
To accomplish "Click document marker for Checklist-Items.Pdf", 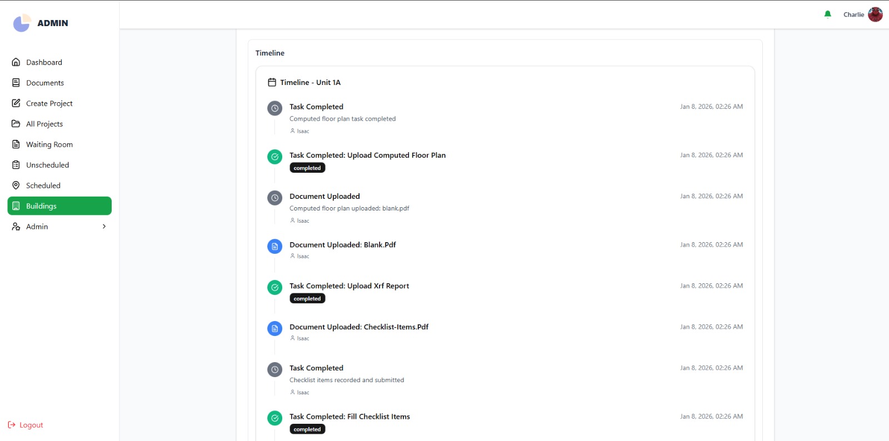I will pyautogui.click(x=274, y=328).
